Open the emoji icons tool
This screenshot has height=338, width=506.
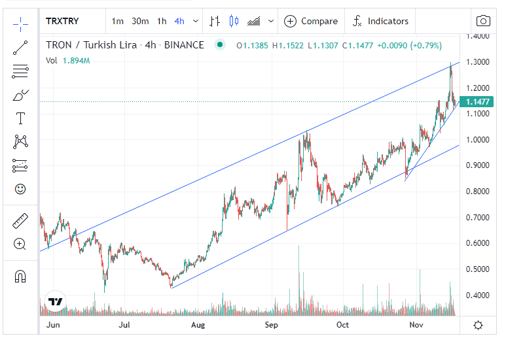tap(20, 189)
